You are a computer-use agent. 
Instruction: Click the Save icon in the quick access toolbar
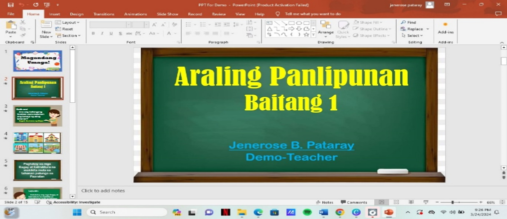pyautogui.click(x=10, y=5)
